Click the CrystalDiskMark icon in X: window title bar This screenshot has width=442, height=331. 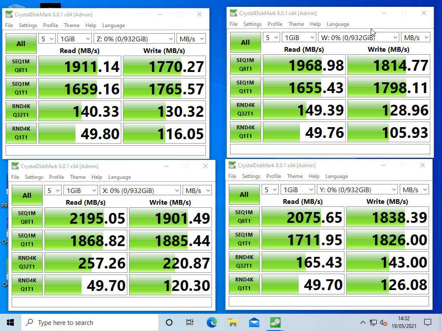pyautogui.click(x=15, y=166)
